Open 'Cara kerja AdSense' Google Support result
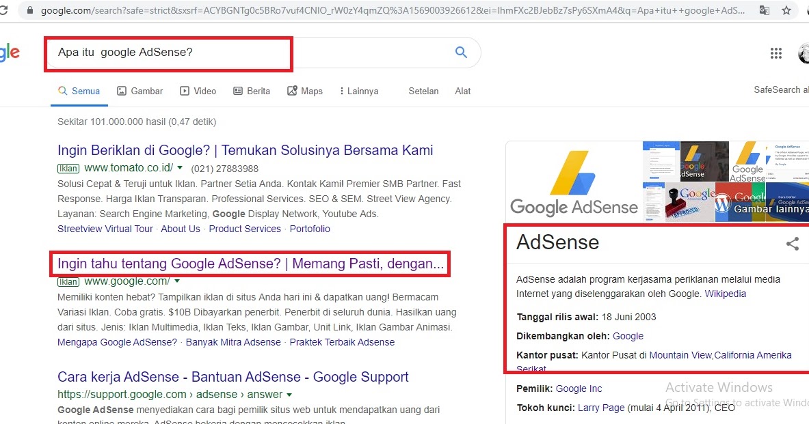Image resolution: width=809 pixels, height=424 pixels. (x=233, y=377)
